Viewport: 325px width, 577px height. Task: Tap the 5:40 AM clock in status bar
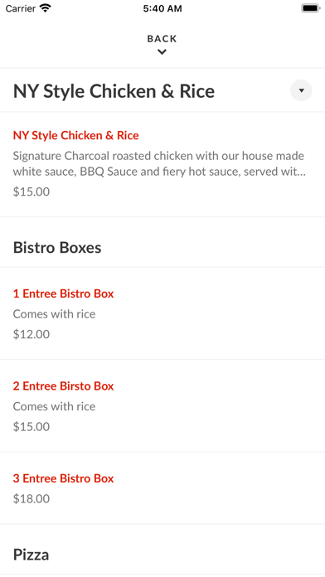click(162, 8)
